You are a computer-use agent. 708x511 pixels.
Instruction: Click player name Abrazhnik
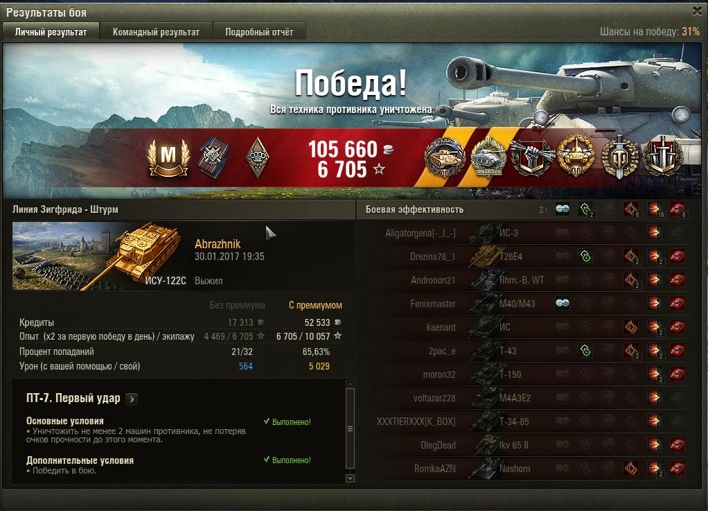[x=218, y=244]
